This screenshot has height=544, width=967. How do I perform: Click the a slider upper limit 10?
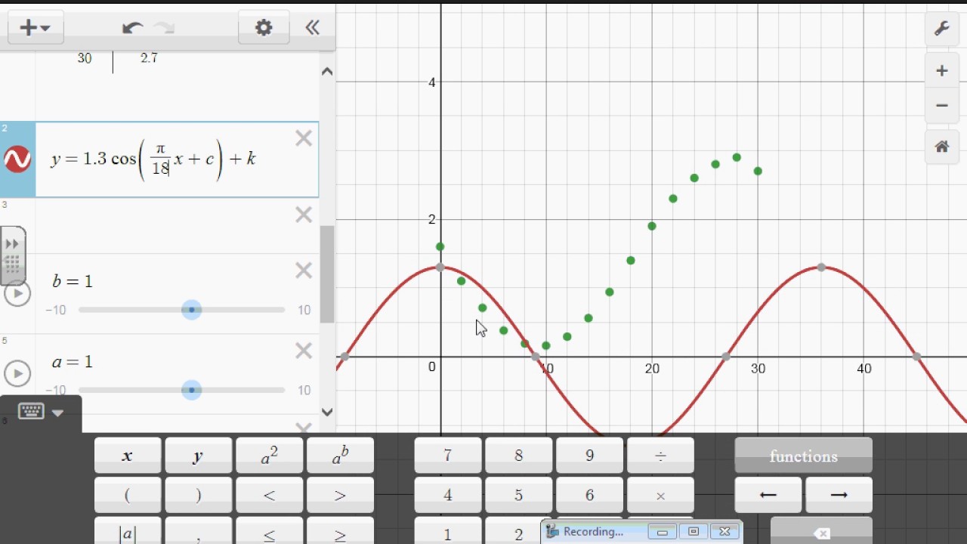[x=304, y=390]
